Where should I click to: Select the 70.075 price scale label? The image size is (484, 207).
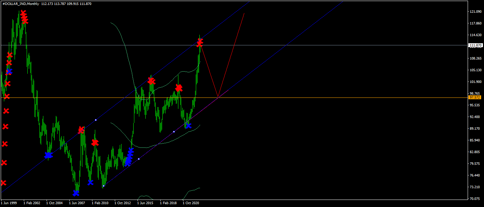click(475, 198)
